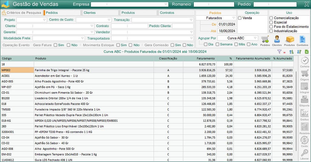Open the Origem sidebar icon
The width and height of the screenshot is (311, 162).
[304, 74]
